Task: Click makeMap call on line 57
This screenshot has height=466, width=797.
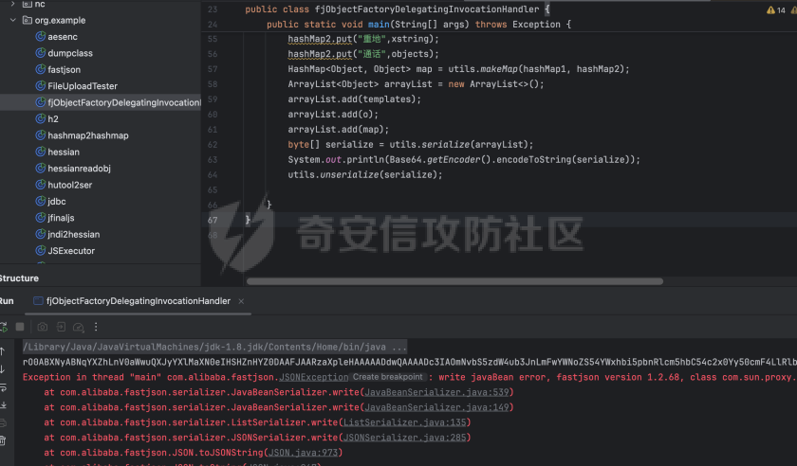Action: coord(499,69)
